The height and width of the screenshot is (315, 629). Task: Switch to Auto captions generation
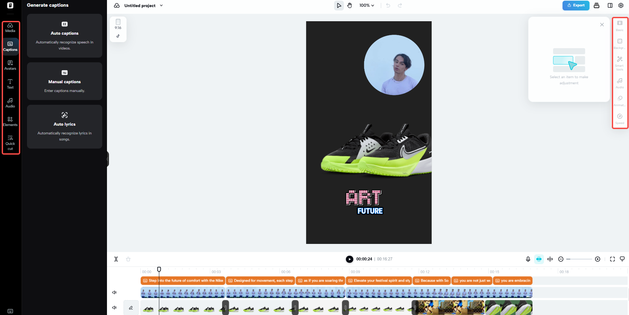pyautogui.click(x=64, y=36)
